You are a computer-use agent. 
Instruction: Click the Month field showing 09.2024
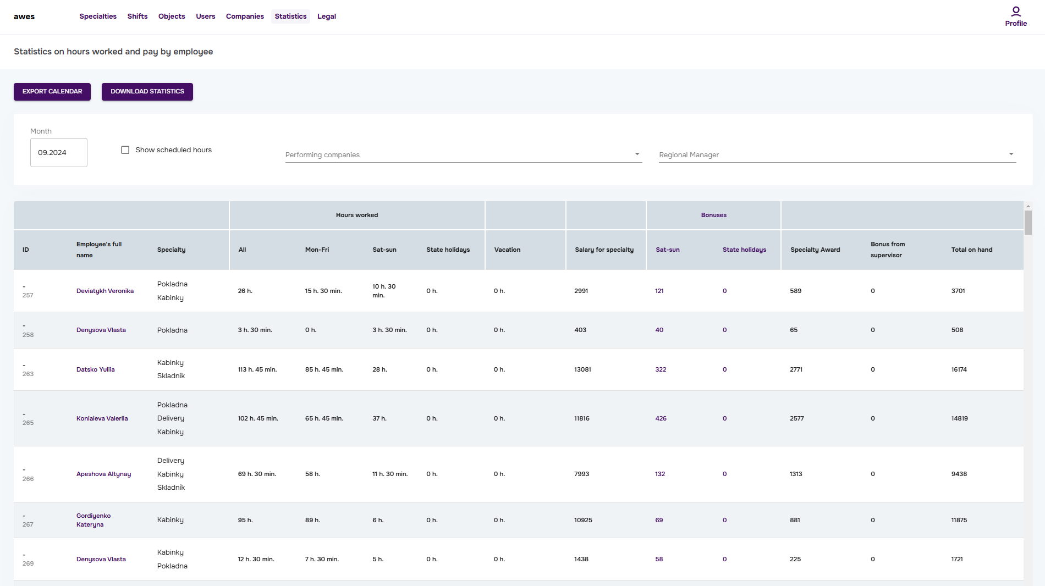[x=58, y=153]
